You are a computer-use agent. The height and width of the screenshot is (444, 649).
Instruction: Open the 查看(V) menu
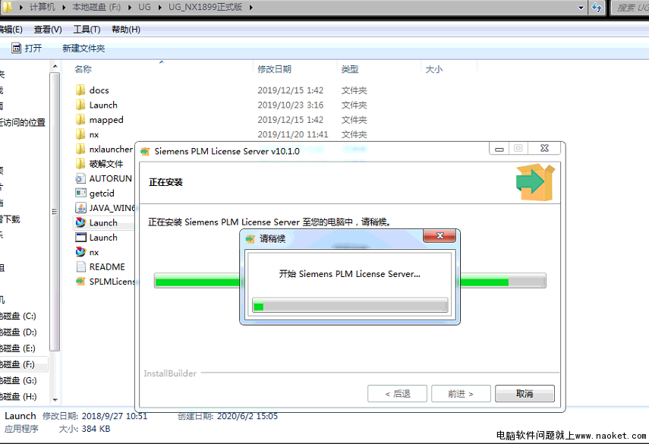pos(48,30)
